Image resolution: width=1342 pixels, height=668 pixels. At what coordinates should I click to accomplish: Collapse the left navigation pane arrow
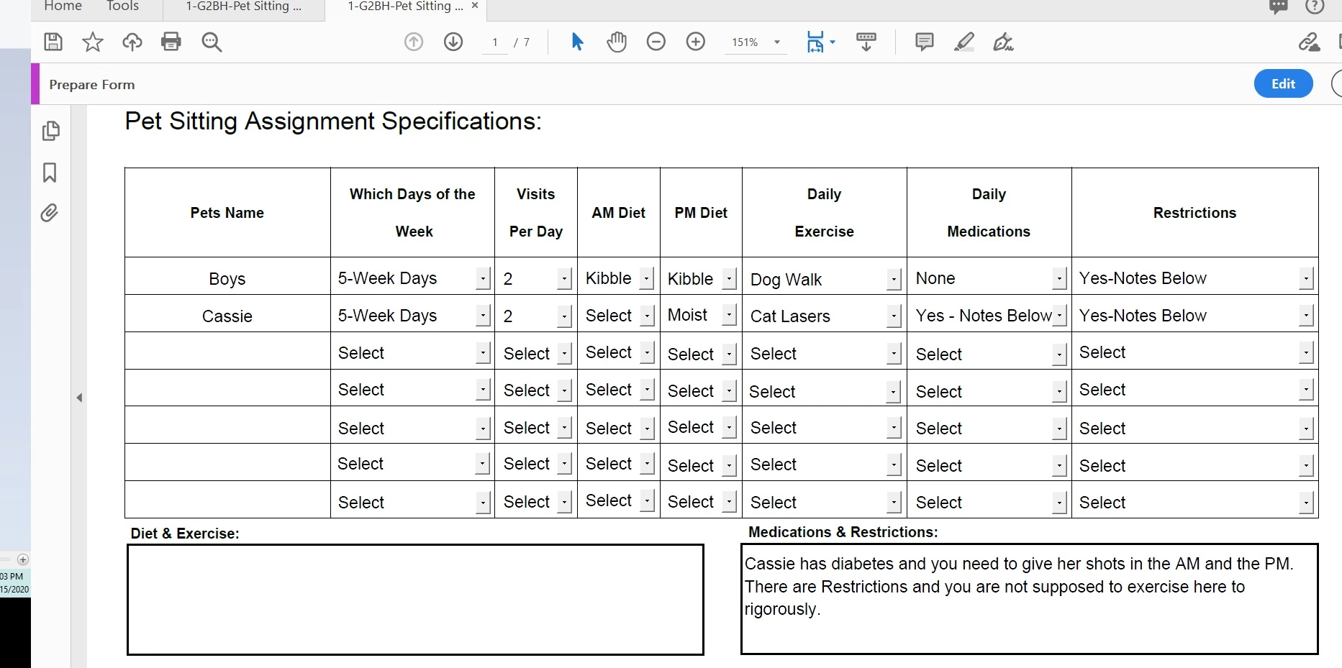tap(79, 398)
